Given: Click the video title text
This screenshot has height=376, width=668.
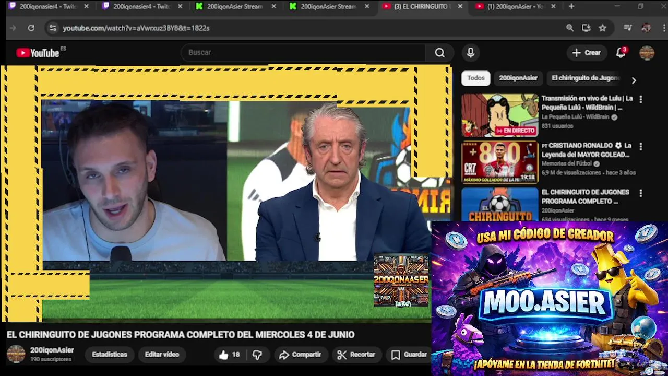Looking at the screenshot, I should point(181,335).
